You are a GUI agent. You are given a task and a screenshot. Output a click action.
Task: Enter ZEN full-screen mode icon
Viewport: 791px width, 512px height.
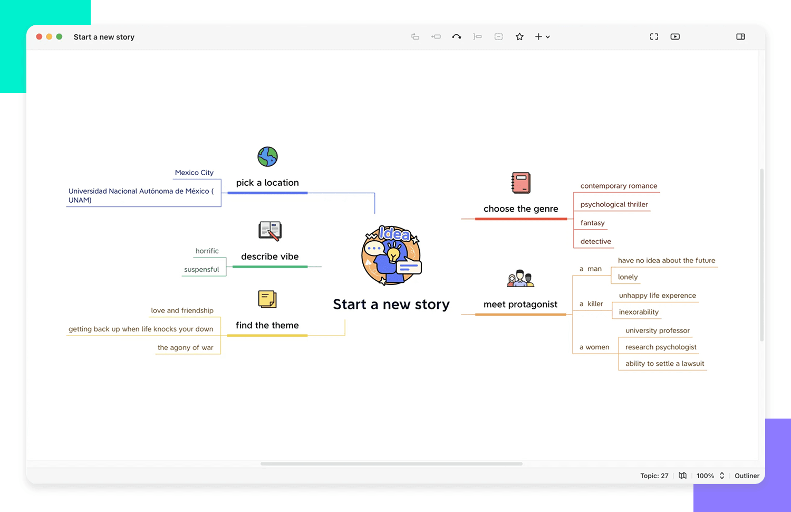click(654, 36)
